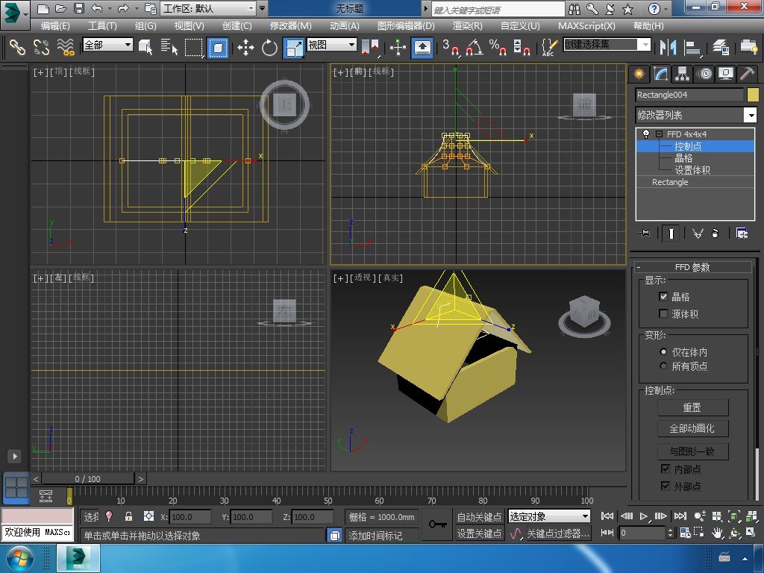
Task: Open the 选定对象 key filter dropdown
Action: pos(585,516)
